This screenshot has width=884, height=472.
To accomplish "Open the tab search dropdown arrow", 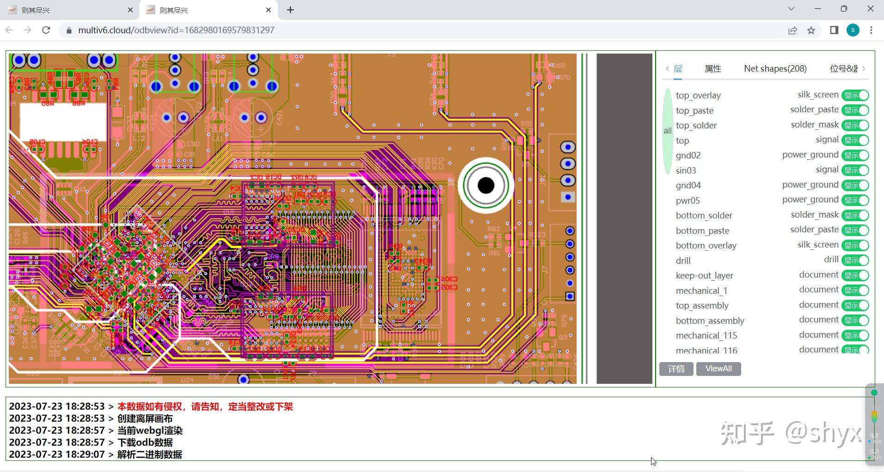I will [x=791, y=9].
